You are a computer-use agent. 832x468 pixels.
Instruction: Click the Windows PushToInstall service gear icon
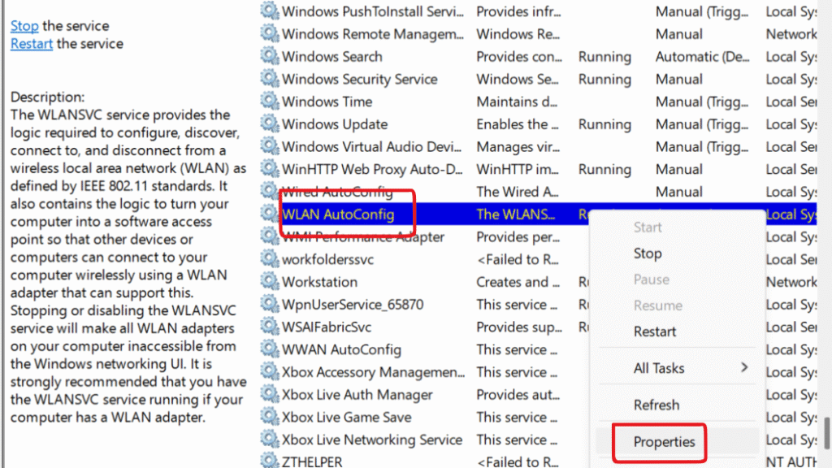click(270, 11)
